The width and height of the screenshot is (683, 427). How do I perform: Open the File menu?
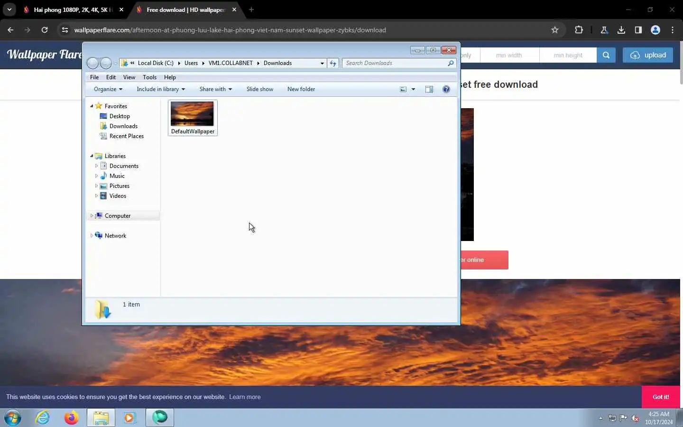(x=94, y=77)
